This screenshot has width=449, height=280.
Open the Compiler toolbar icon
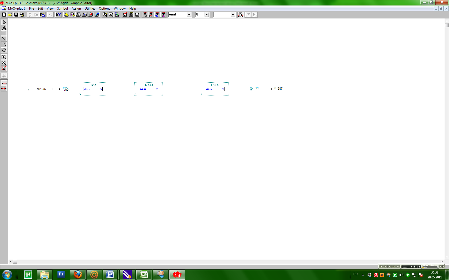click(x=79, y=15)
